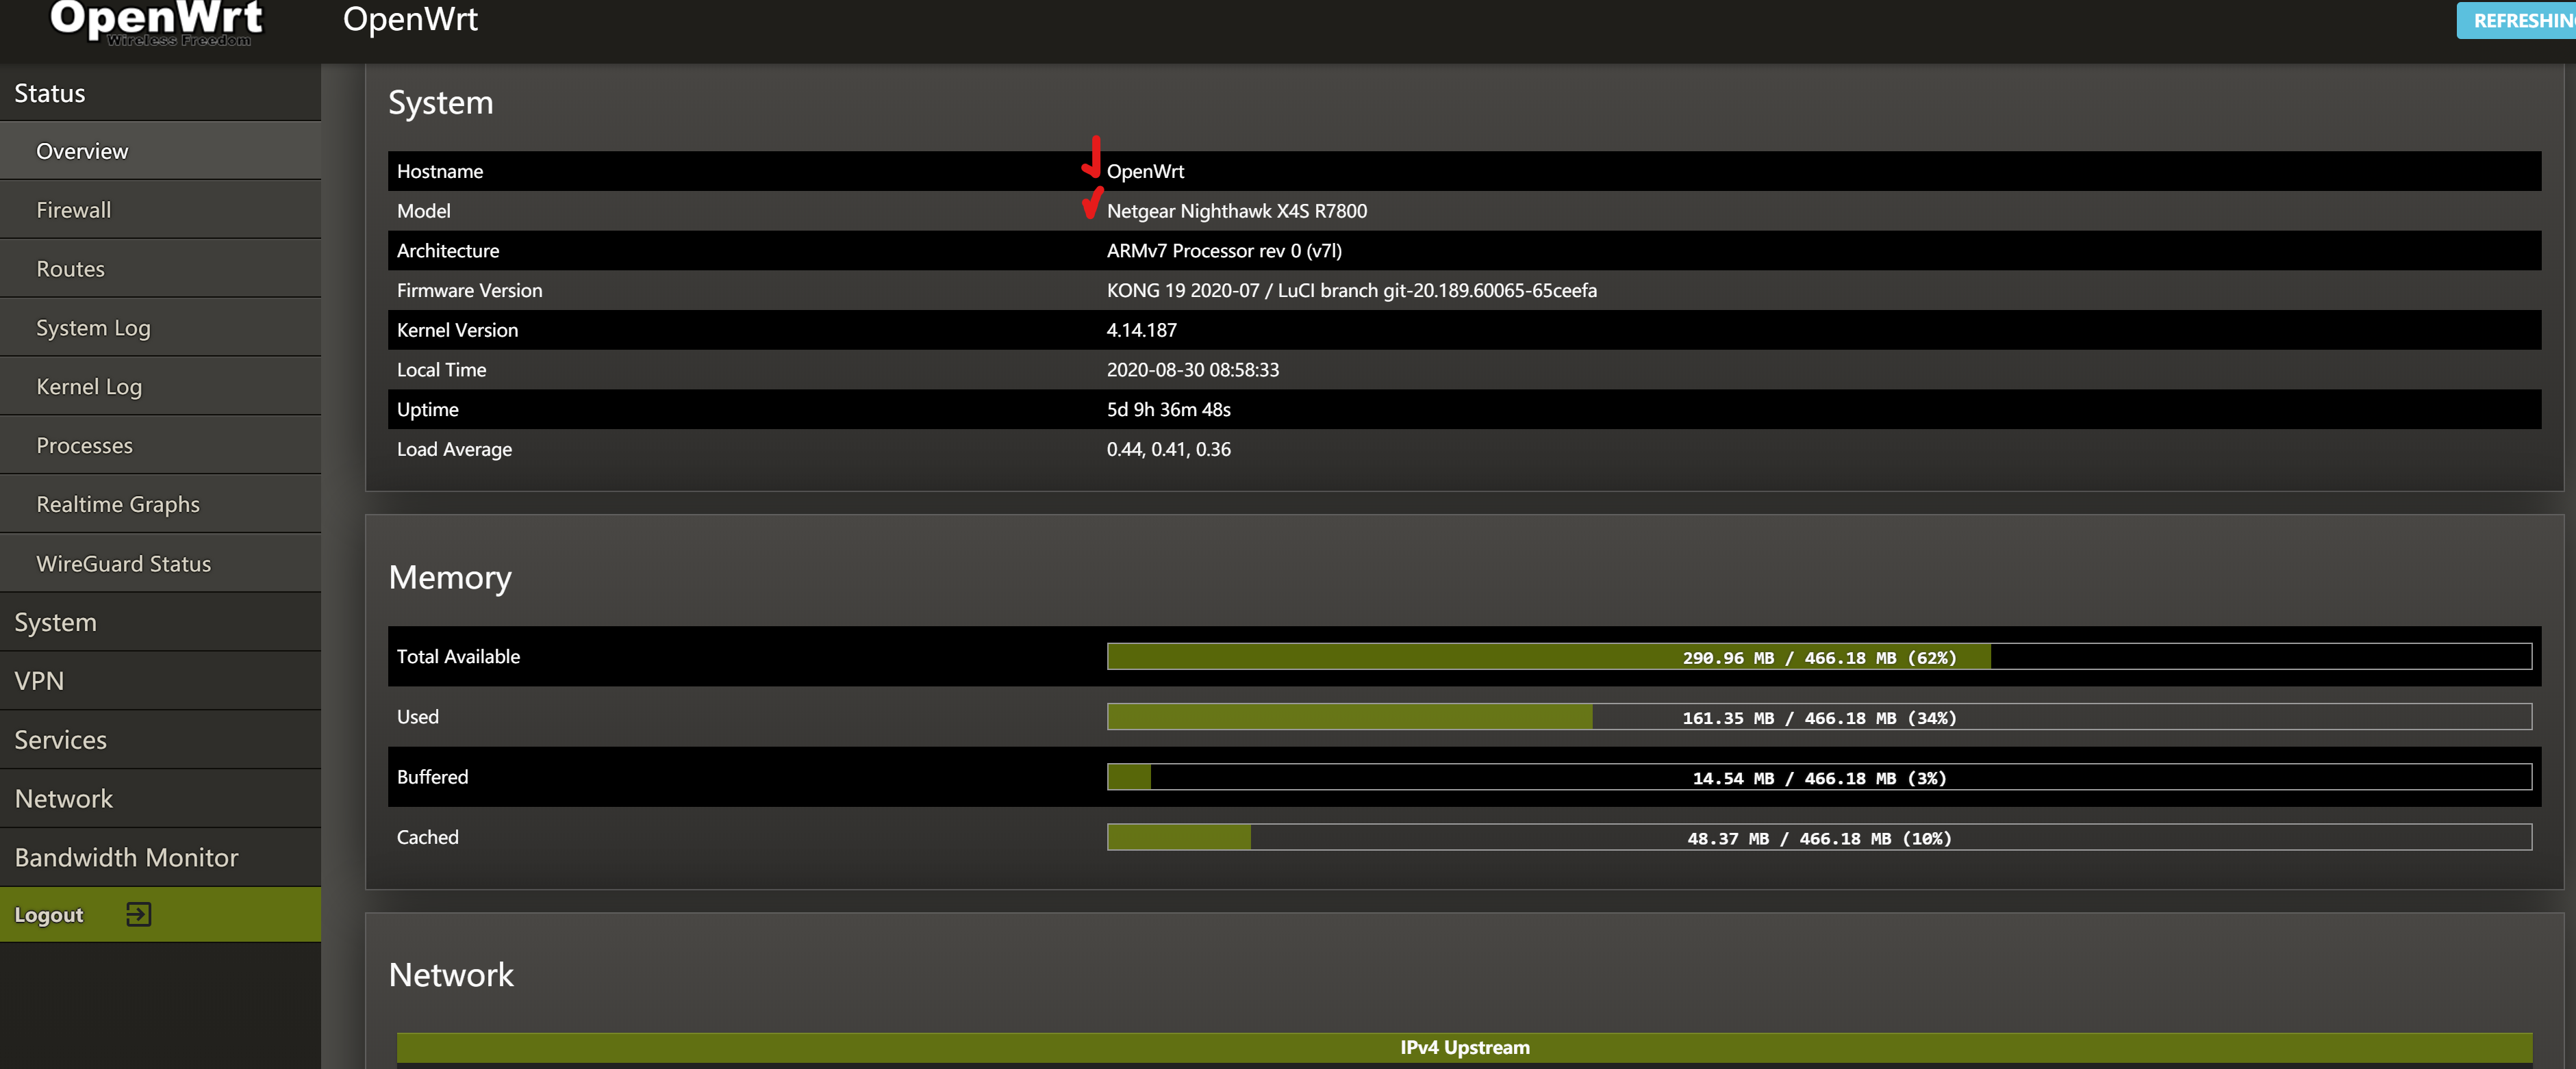This screenshot has width=2576, height=1069.
Task: Expand the Network menu section
Action: click(x=160, y=799)
